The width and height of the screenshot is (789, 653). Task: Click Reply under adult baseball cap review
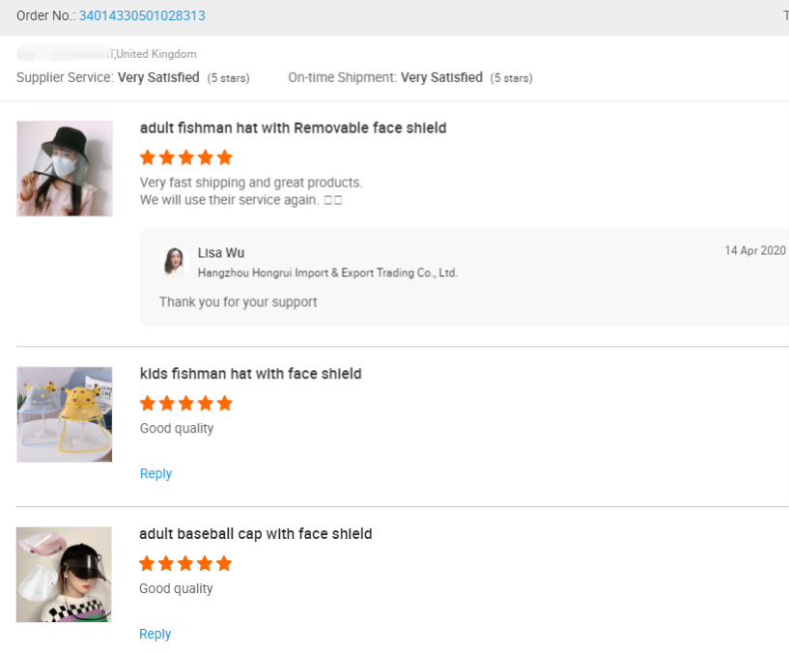pyautogui.click(x=155, y=634)
